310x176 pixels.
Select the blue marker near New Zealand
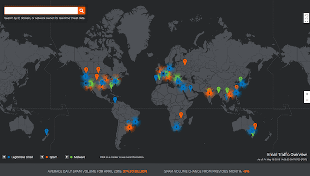46,131
